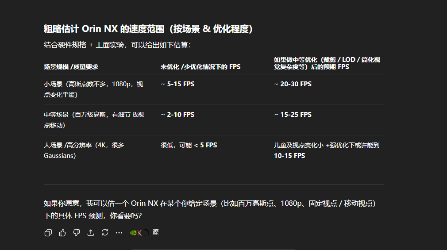Copy the response with the copy icon
Image resolution: width=447 pixels, height=250 pixels.
pyautogui.click(x=48, y=233)
